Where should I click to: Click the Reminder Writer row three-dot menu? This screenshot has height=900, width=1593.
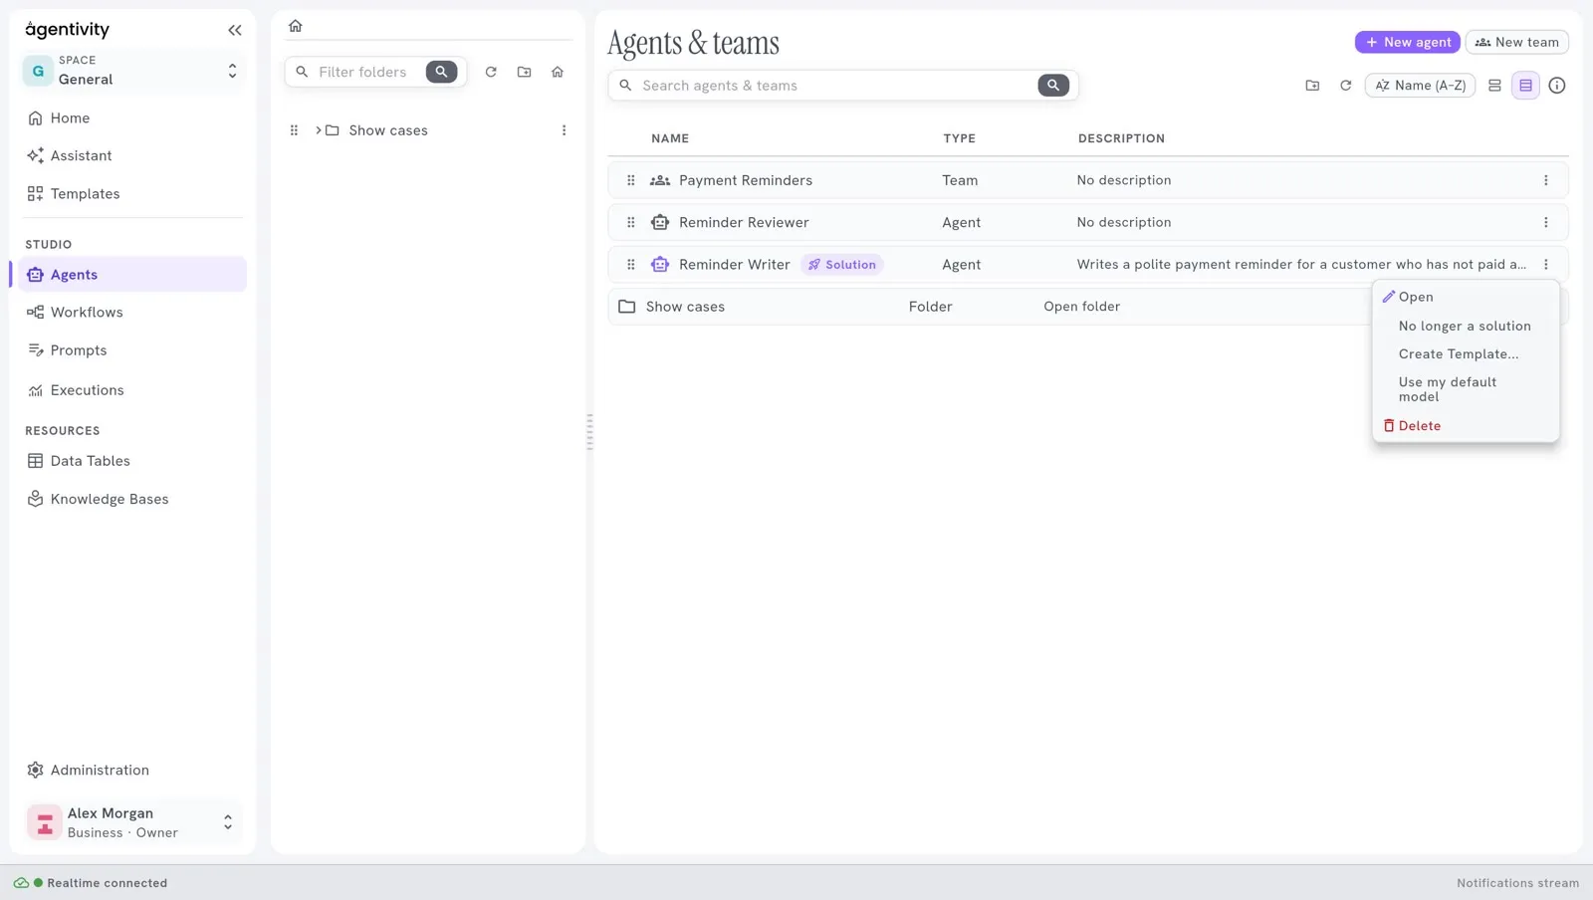point(1546,265)
